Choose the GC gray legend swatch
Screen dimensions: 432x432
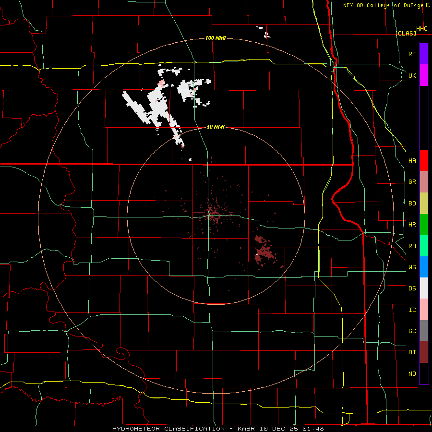[x=424, y=331]
